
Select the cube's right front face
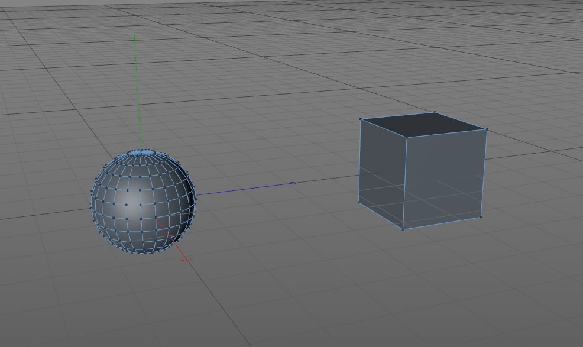444,178
